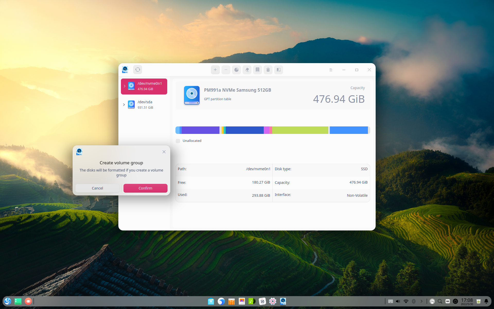Screen dimensions: 494x309
Task: Expand the hidden tray icons chevron
Action: click(421, 301)
